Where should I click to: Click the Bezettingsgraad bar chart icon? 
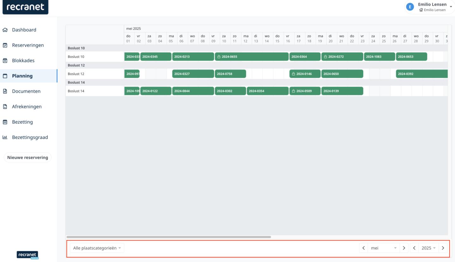tap(5, 137)
